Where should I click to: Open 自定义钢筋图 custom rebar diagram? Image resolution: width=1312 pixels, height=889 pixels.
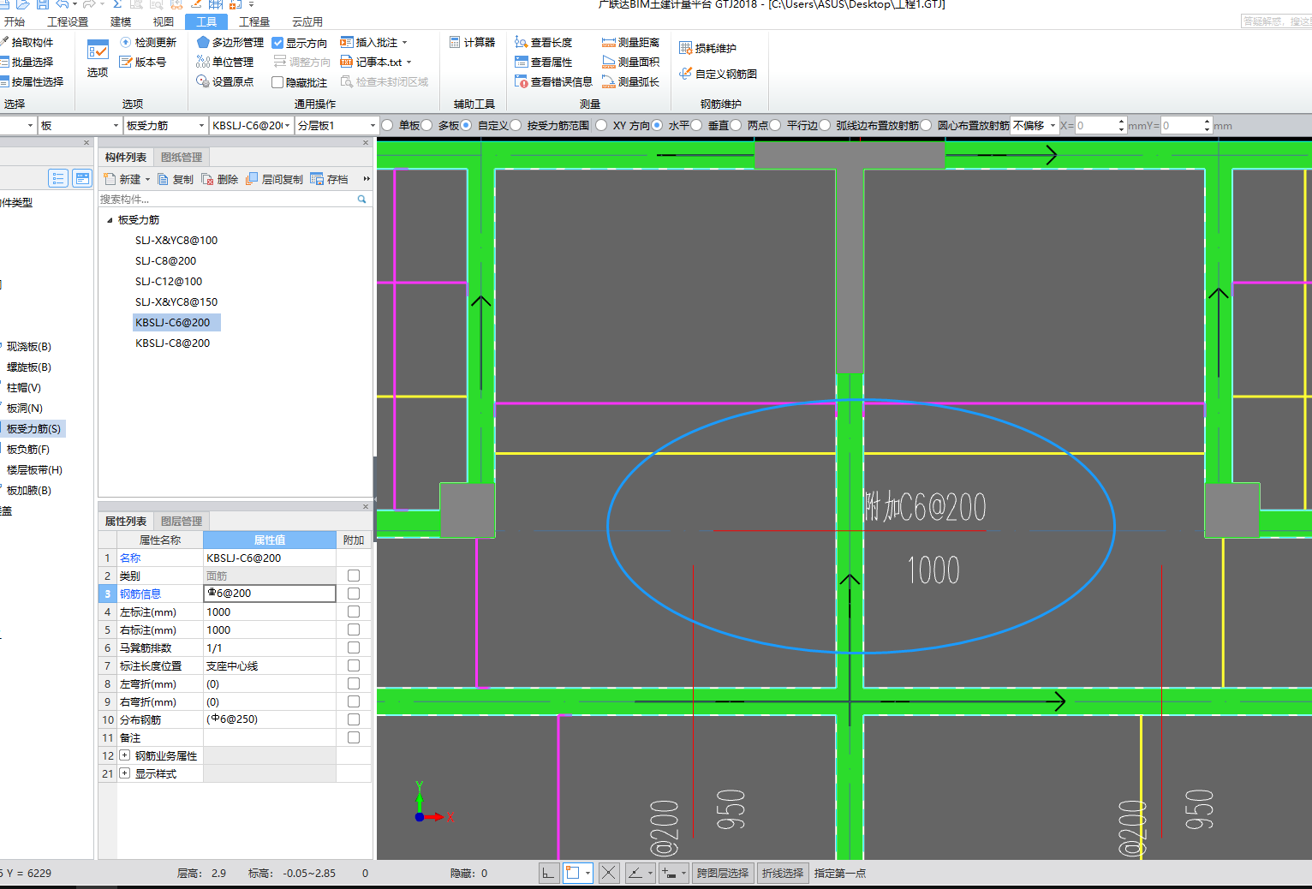(718, 74)
